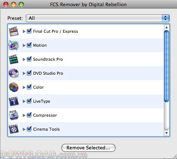Uncheck the Final Cut Pro / Express checkbox
Screen dimensions: 177x159
(x=29, y=31)
